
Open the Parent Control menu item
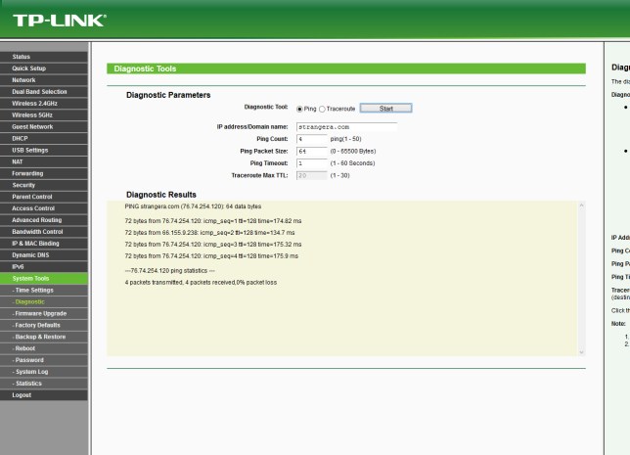(32, 197)
